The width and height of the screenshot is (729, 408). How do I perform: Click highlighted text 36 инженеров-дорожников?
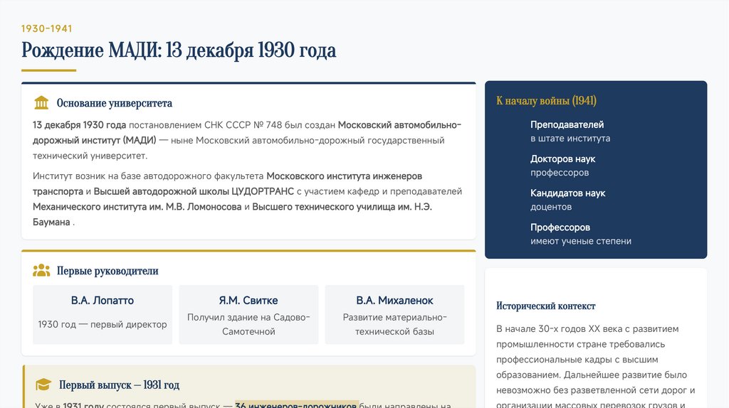297,404
